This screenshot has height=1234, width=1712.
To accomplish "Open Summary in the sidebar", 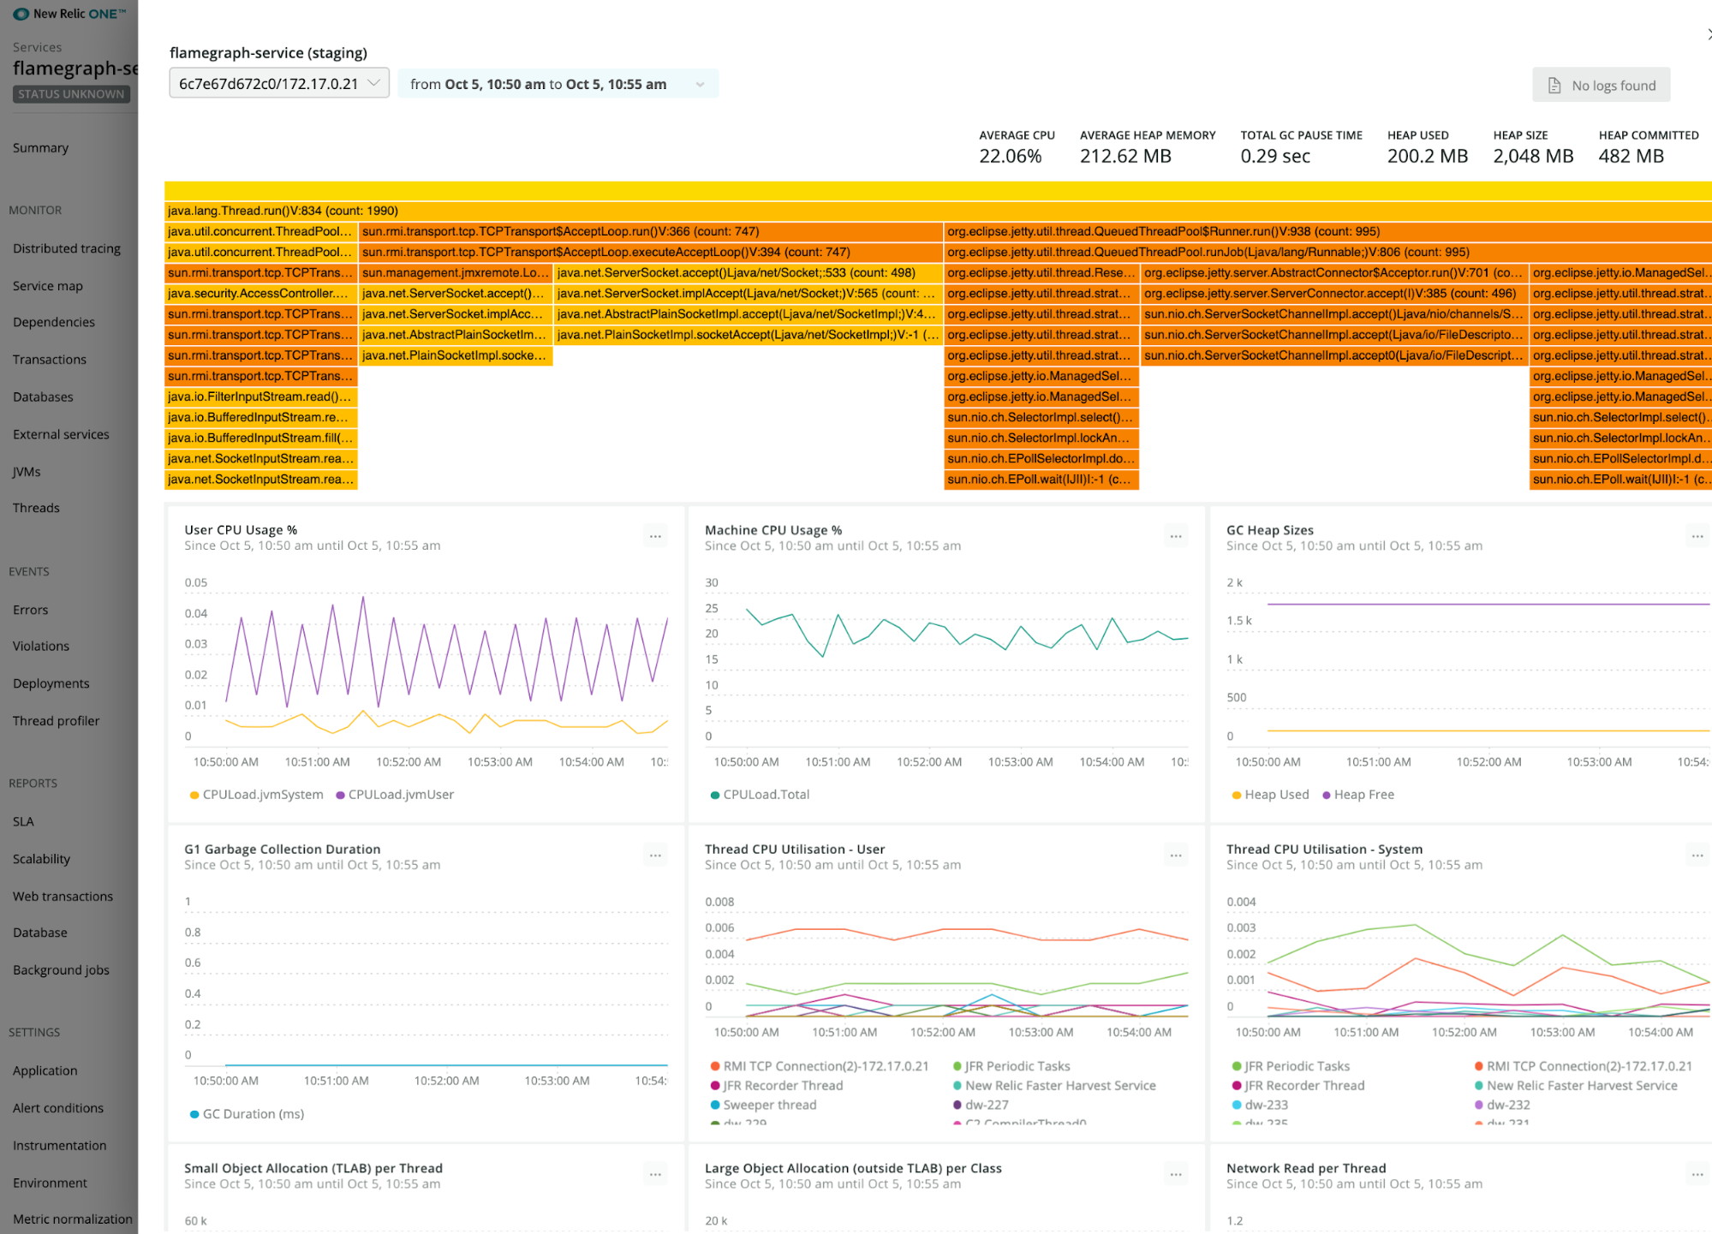I will click(40, 148).
